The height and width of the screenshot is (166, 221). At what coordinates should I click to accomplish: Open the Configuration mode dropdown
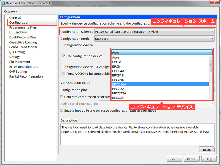154,39
